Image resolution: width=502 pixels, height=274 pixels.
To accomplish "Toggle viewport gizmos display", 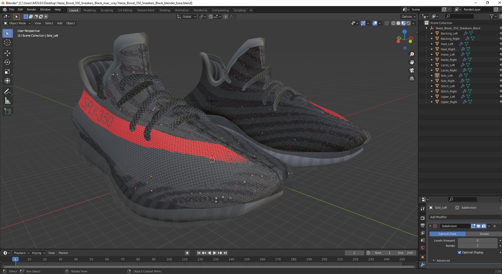I will point(363,23).
